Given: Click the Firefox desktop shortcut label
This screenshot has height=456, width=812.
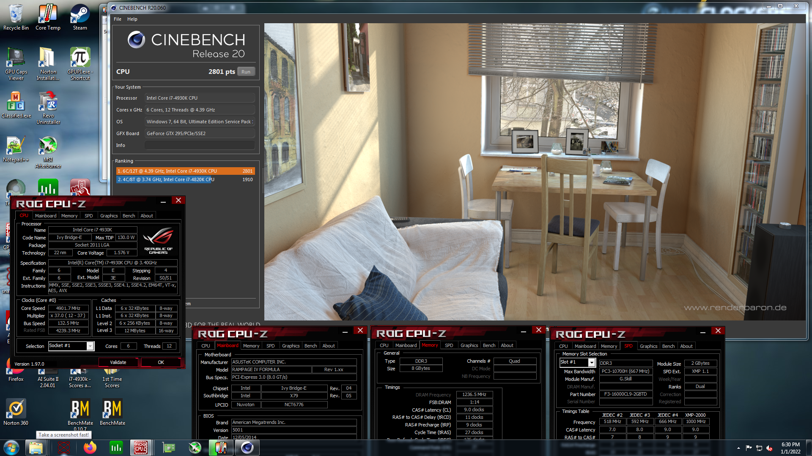Looking at the screenshot, I should tap(16, 379).
